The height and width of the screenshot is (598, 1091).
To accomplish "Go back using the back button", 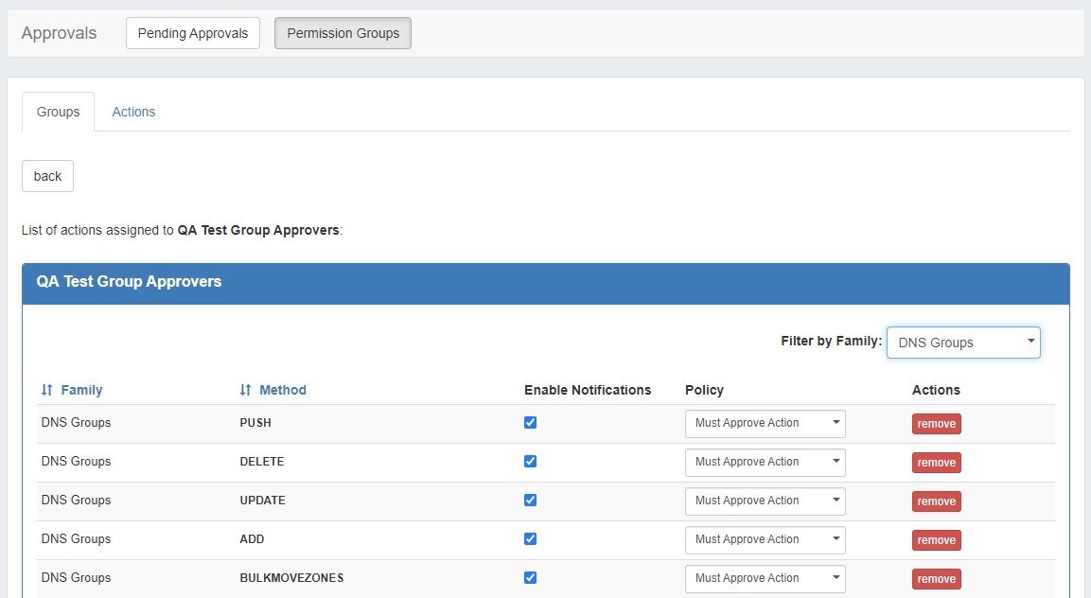I will point(47,176).
